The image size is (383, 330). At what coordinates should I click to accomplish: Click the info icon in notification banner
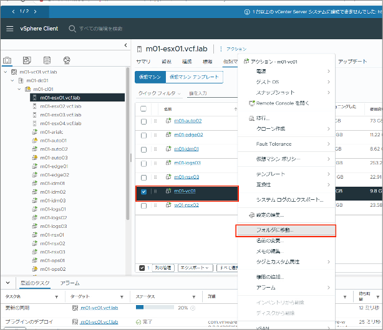click(247, 12)
